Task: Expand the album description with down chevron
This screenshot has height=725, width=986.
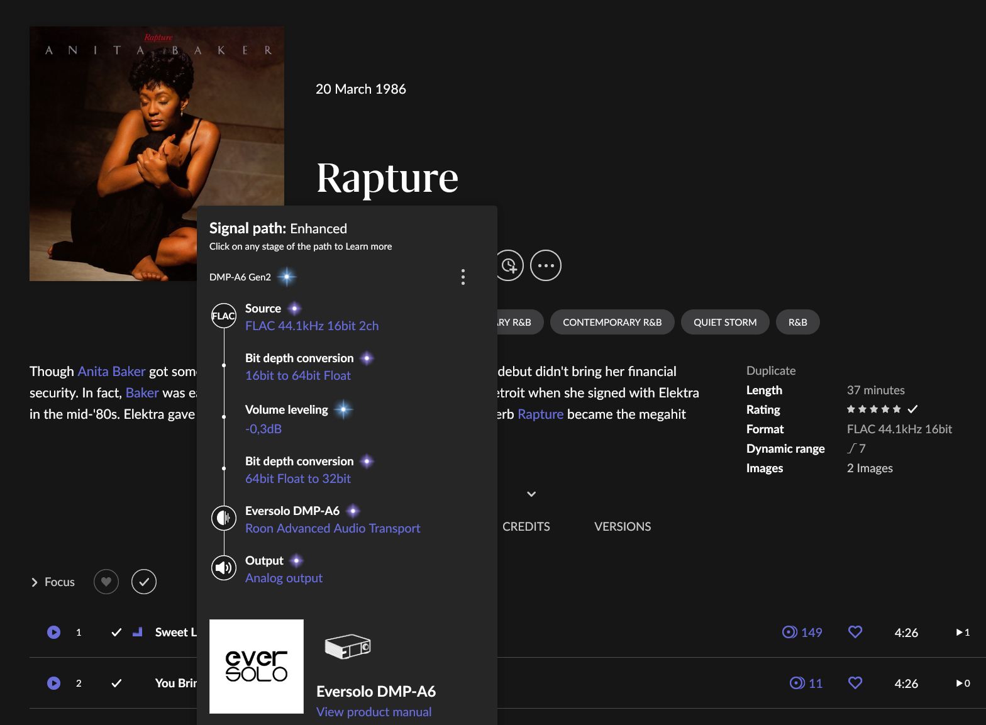Action: coord(531,494)
